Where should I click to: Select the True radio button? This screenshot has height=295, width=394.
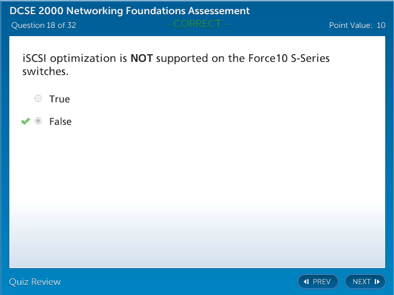38,99
